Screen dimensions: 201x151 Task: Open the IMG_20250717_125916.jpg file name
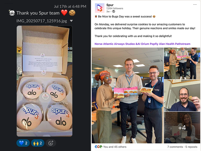(42, 21)
